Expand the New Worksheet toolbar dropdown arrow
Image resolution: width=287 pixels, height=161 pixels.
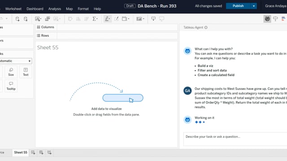41,19
